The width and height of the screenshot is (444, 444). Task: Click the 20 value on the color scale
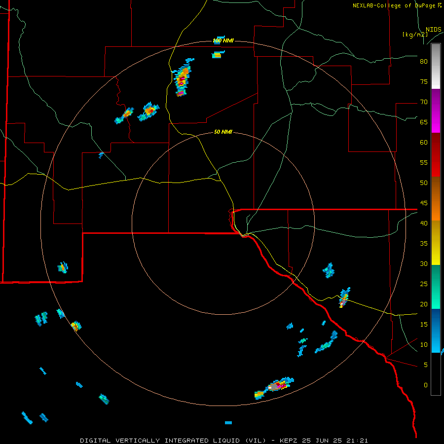click(x=424, y=304)
